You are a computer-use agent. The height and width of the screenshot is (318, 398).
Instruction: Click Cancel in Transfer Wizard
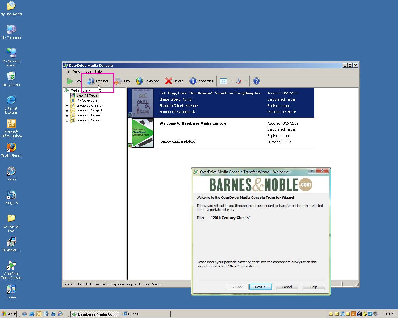[287, 287]
